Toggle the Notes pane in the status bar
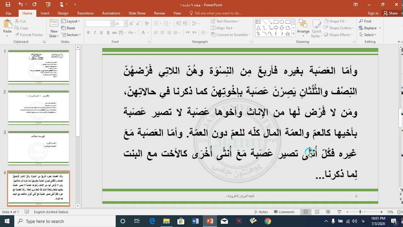The image size is (403, 227). (261, 212)
